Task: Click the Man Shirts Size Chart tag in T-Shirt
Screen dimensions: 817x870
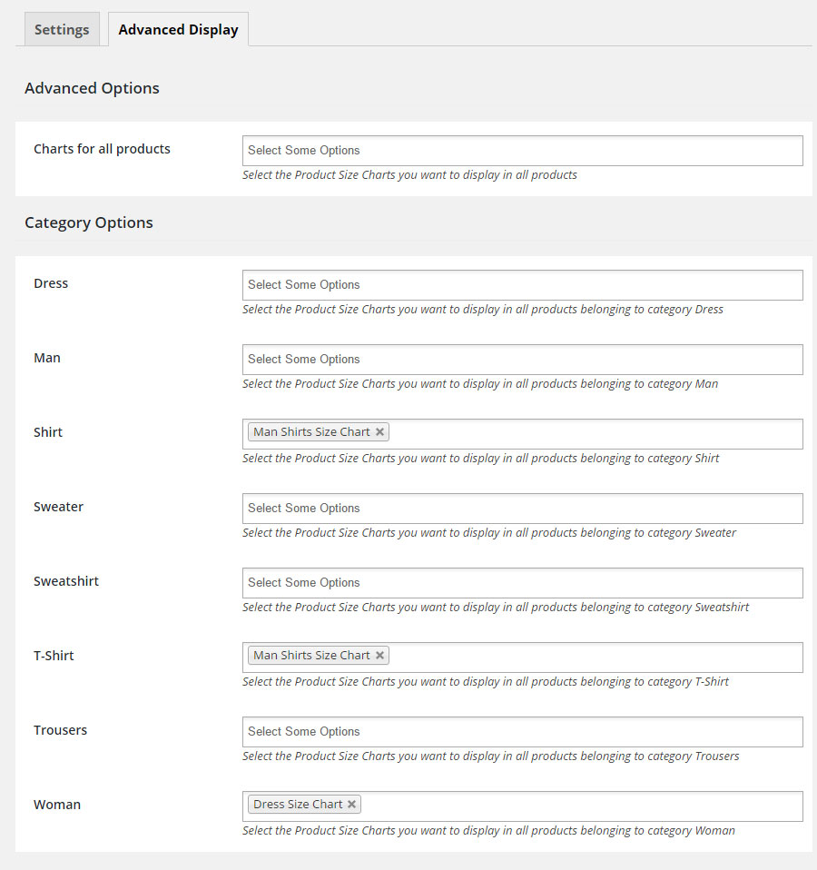Action: 311,656
